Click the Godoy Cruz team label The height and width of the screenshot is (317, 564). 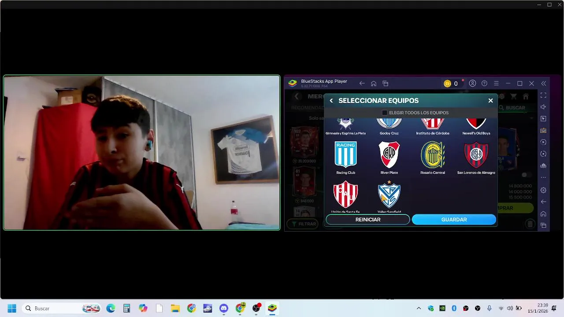tap(389, 133)
